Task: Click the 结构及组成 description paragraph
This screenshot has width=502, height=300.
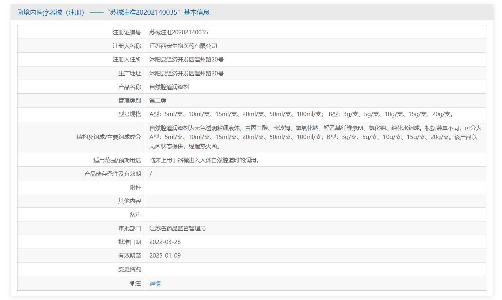Action: [x=315, y=137]
